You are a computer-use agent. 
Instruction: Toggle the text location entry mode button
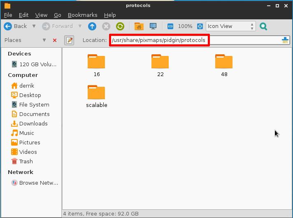click(69, 40)
